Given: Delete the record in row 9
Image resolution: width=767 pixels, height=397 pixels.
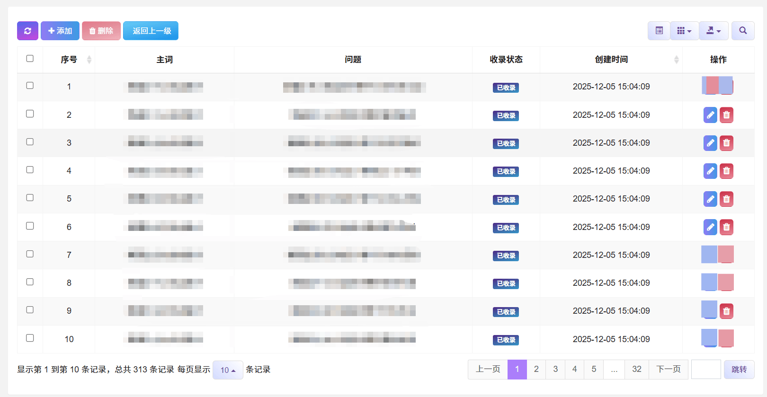Looking at the screenshot, I should tap(726, 311).
